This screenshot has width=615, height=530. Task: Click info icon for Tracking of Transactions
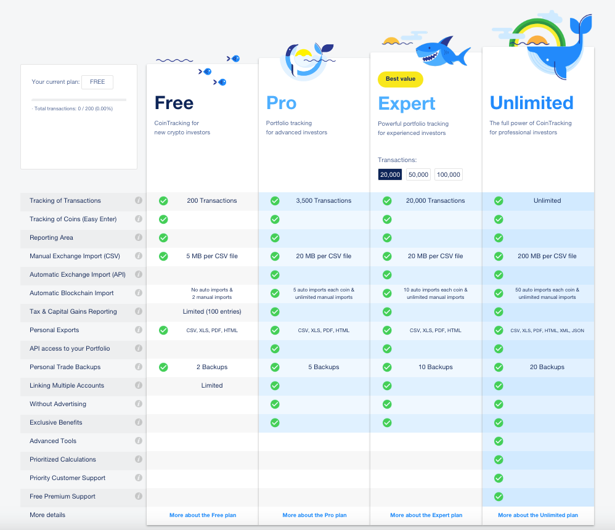point(139,200)
